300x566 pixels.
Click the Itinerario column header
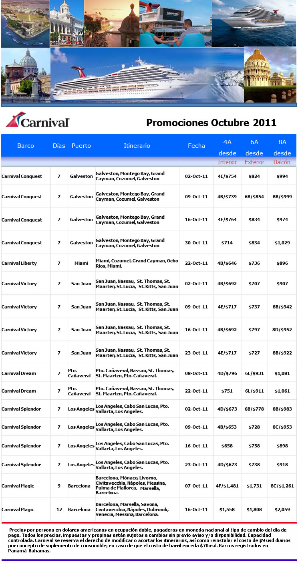click(x=137, y=146)
